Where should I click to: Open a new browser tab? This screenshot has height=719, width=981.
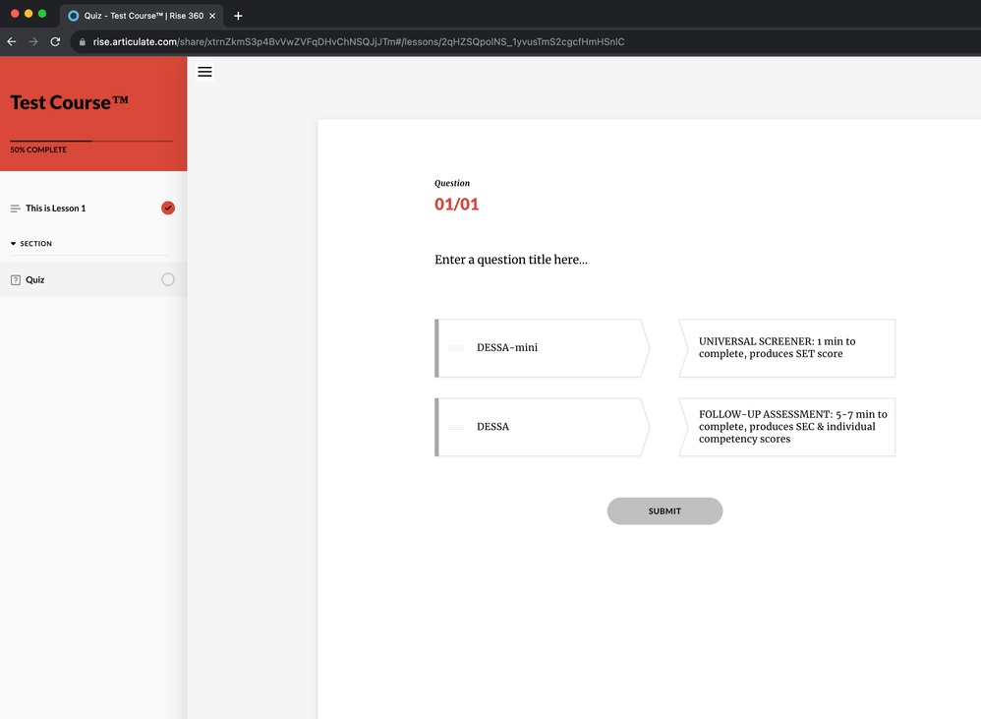(238, 16)
